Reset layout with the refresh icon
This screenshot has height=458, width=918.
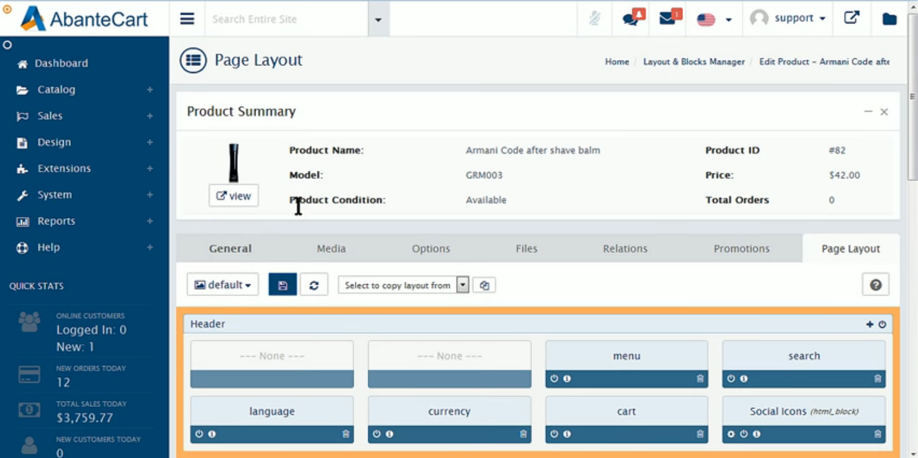pos(314,285)
